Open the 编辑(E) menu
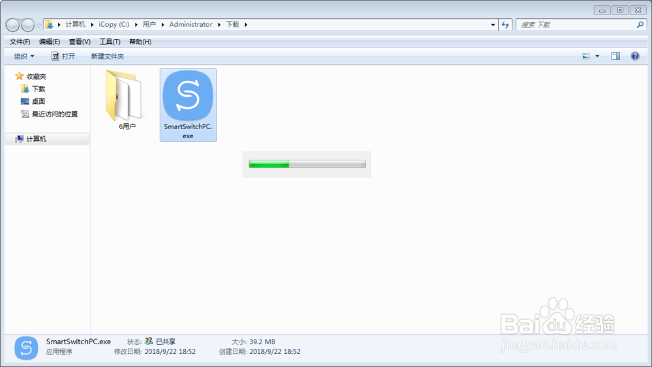The height and width of the screenshot is (367, 652). pyautogui.click(x=50, y=42)
